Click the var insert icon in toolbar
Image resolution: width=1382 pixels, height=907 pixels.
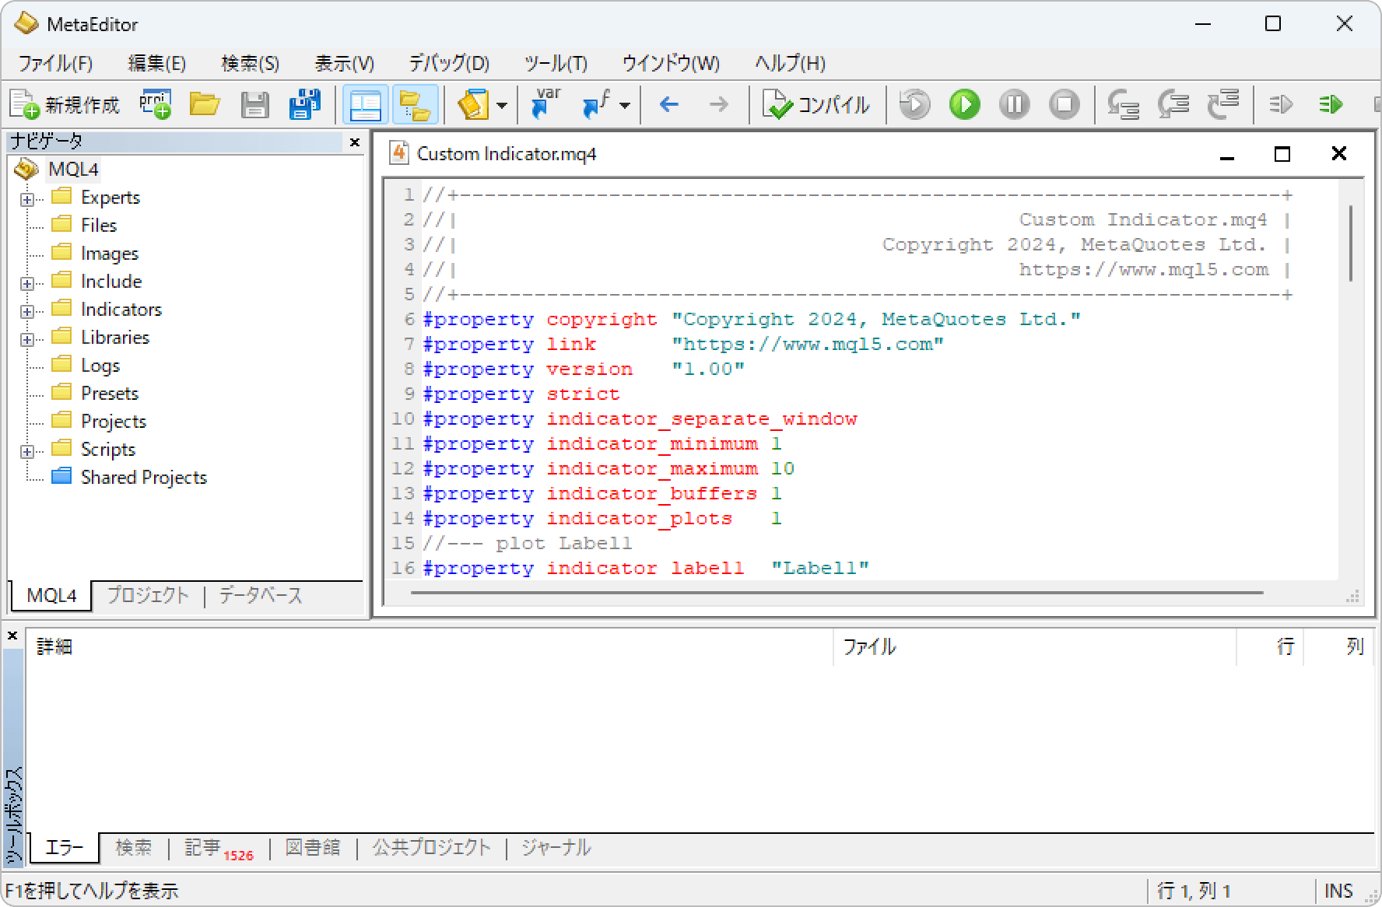(546, 104)
